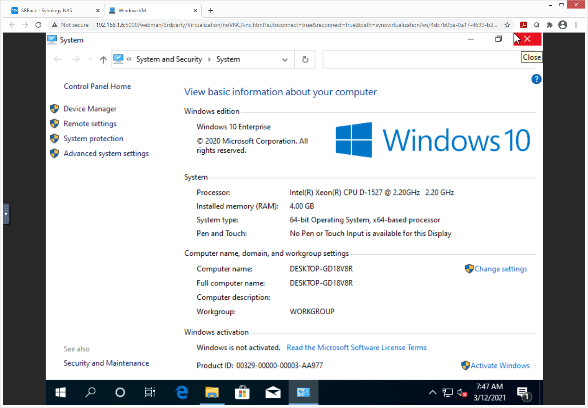The height and width of the screenshot is (408, 588).
Task: Click the taskbar search magnifier icon
Action: 91,392
